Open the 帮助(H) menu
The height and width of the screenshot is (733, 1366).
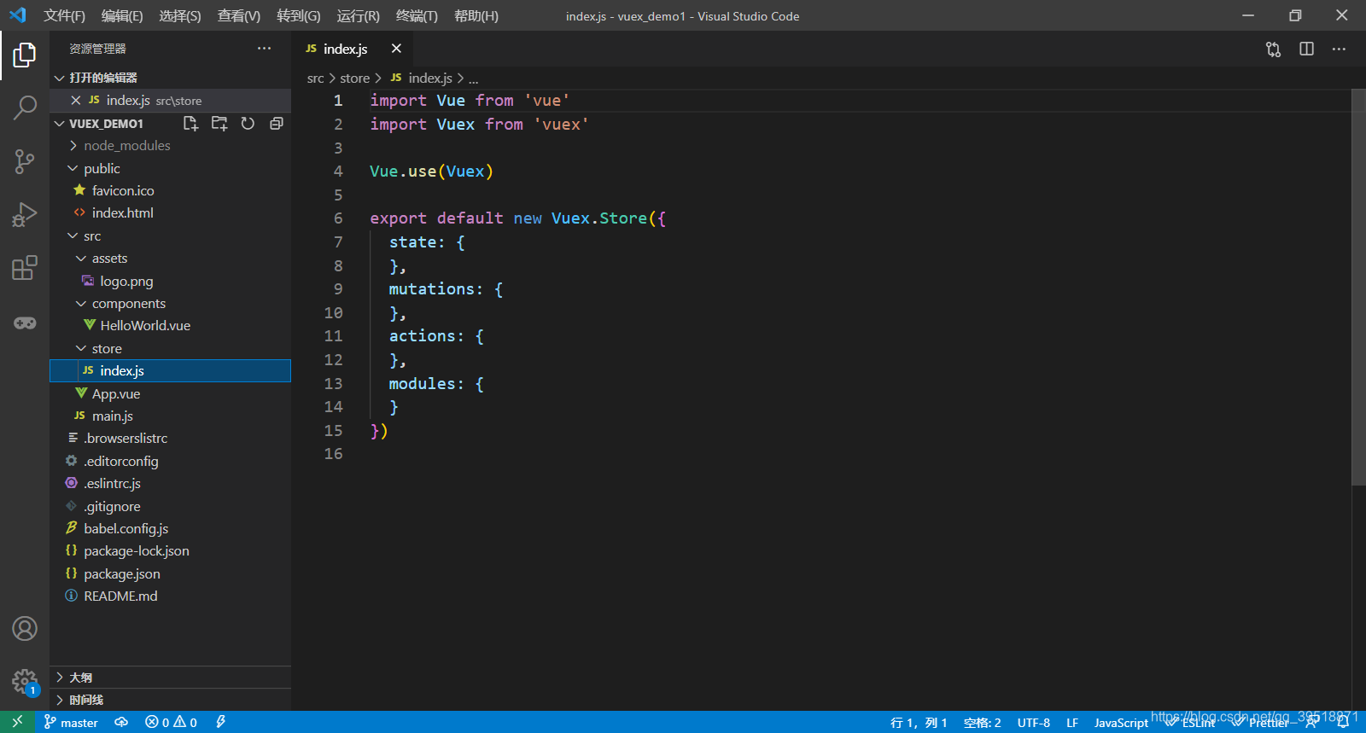tap(476, 15)
